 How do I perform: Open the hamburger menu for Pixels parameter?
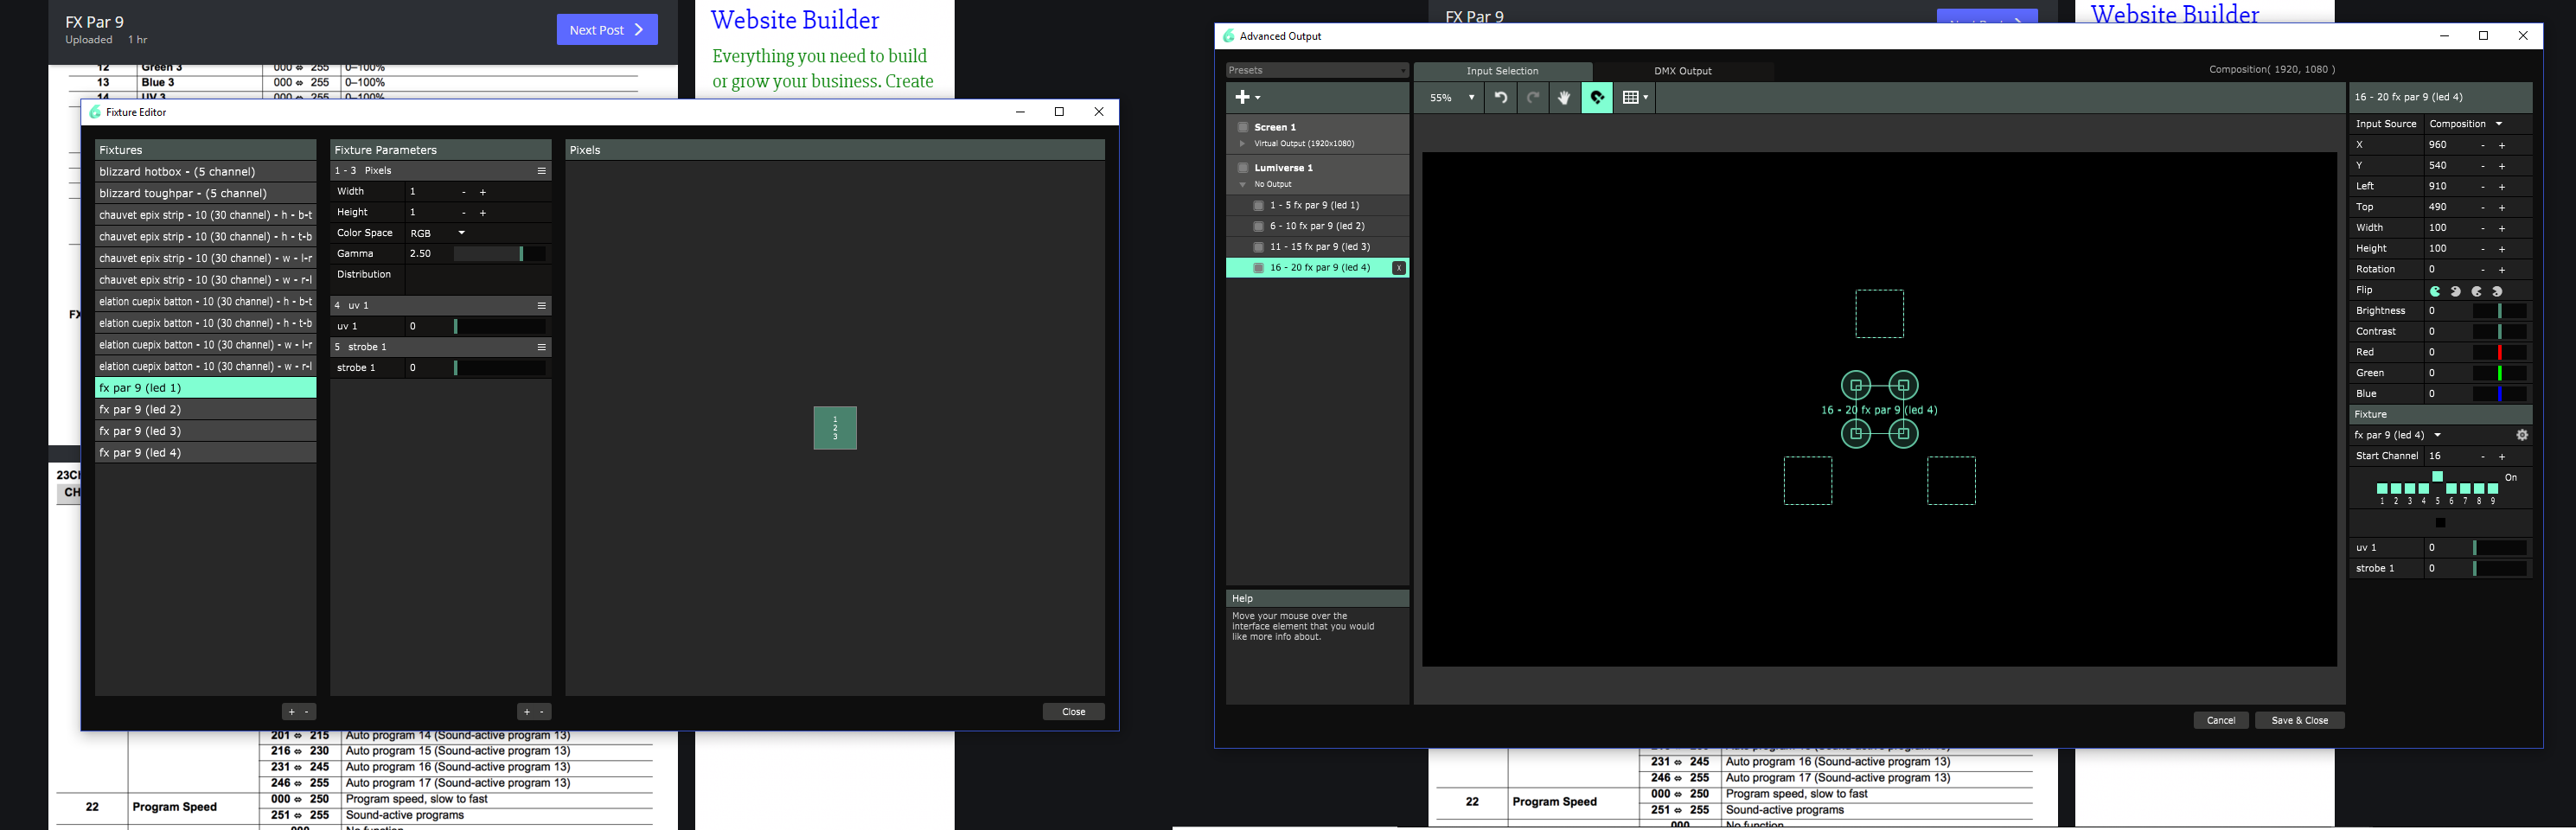click(x=541, y=171)
